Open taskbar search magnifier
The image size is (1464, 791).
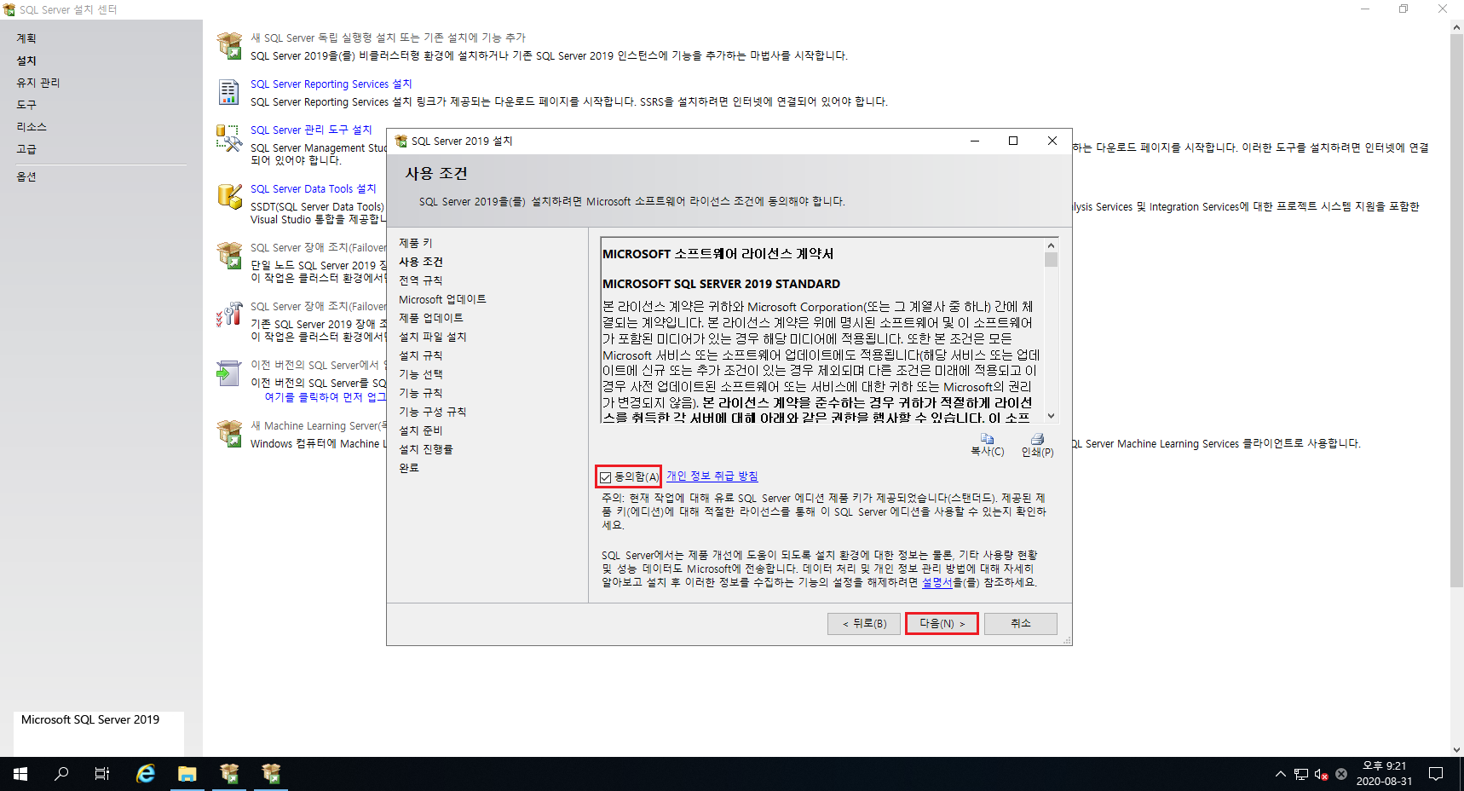coord(61,774)
